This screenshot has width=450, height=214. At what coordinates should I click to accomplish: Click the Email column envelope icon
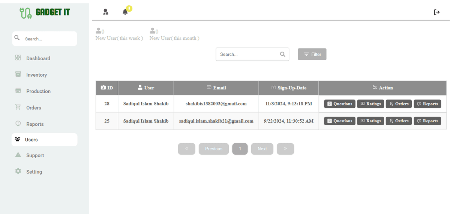click(209, 88)
